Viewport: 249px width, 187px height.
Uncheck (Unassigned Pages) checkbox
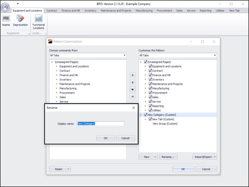pos(145,62)
